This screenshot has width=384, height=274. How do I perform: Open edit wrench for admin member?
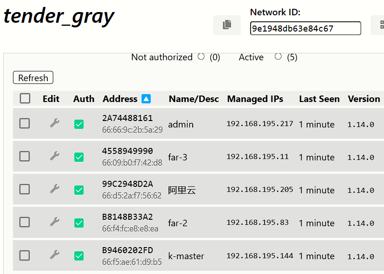coord(55,123)
